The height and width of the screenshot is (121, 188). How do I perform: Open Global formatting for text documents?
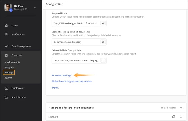[72, 82]
